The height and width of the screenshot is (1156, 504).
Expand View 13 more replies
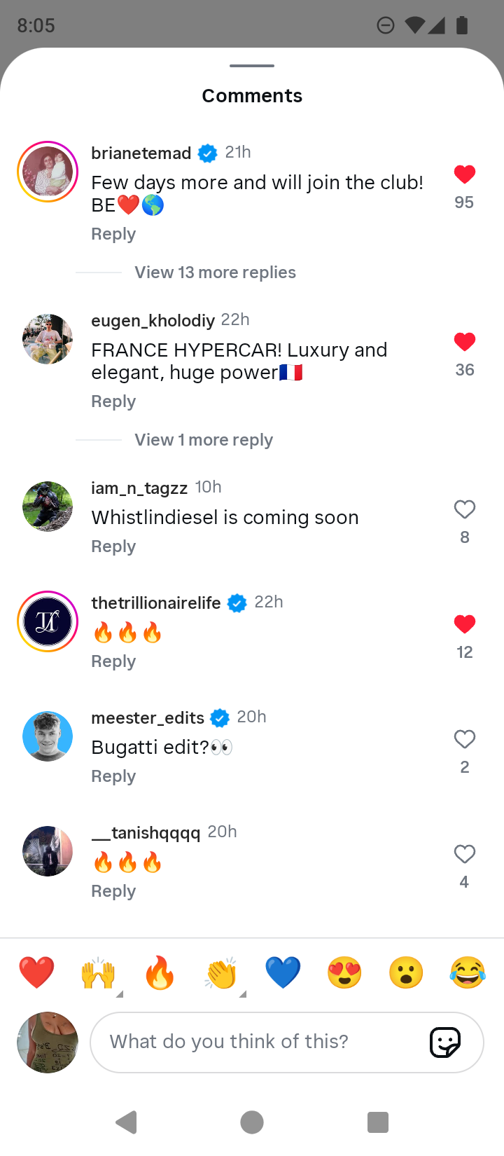pos(215,273)
